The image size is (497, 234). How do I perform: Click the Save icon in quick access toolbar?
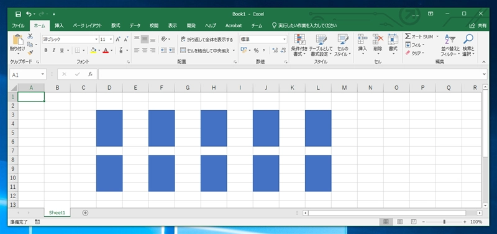click(x=18, y=14)
